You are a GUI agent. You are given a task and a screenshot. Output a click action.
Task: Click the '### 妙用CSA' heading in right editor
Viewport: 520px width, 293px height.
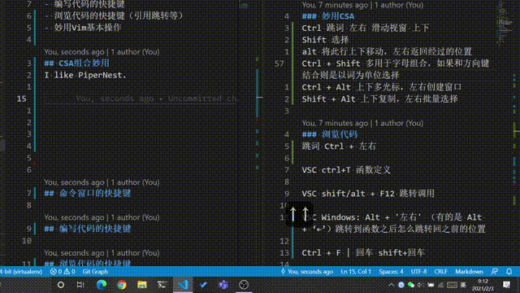(328, 16)
